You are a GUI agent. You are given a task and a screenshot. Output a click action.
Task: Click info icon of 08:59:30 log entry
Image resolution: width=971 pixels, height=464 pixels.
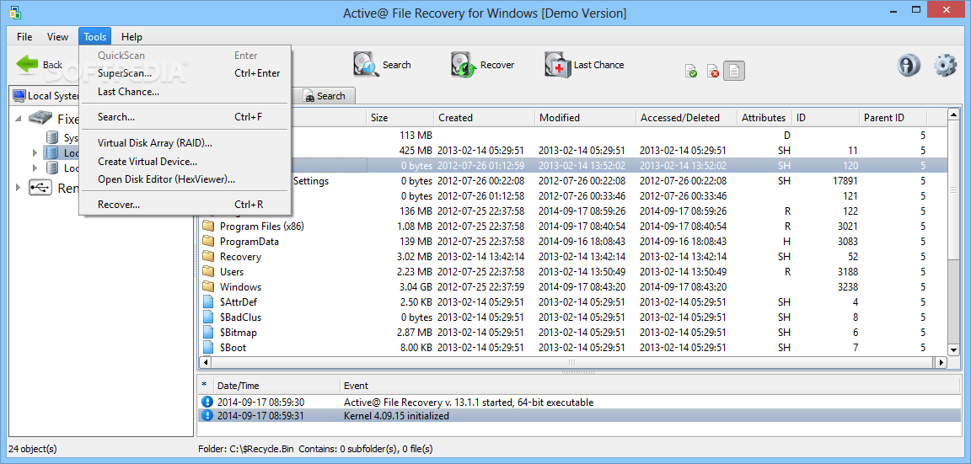point(207,403)
